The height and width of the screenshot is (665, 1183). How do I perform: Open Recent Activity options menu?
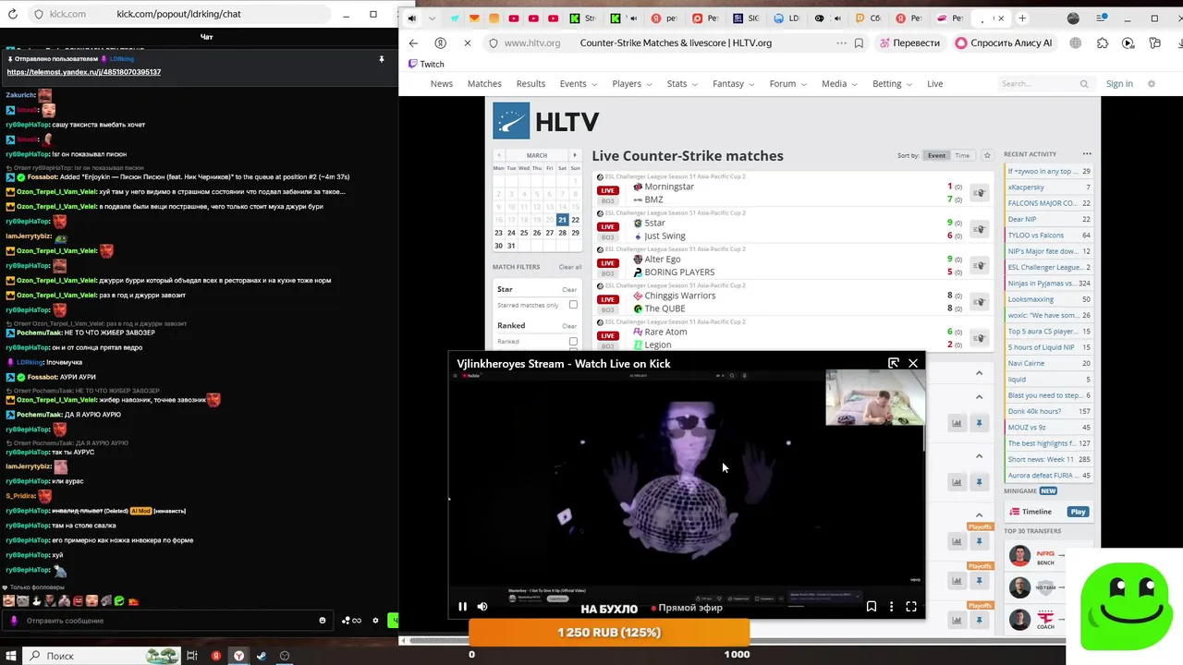pyautogui.click(x=1087, y=154)
